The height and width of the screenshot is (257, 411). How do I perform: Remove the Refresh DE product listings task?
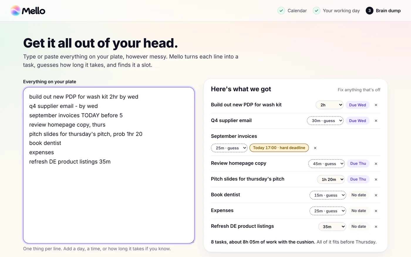tap(376, 226)
